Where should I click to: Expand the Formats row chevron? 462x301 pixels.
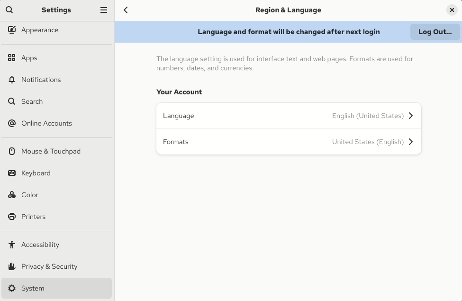[411, 142]
